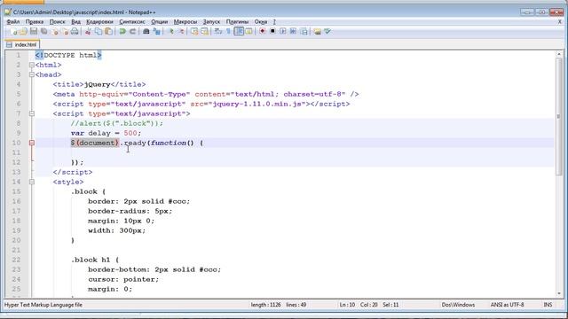
Task: Open the ? help menu
Action: coord(274,21)
